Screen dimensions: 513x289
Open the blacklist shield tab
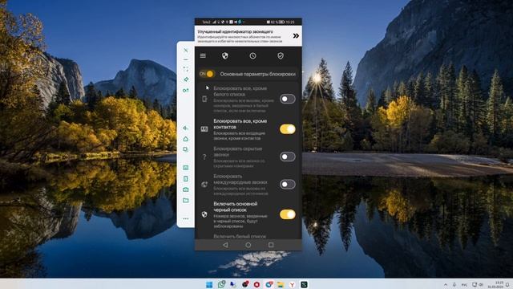pyautogui.click(x=225, y=55)
